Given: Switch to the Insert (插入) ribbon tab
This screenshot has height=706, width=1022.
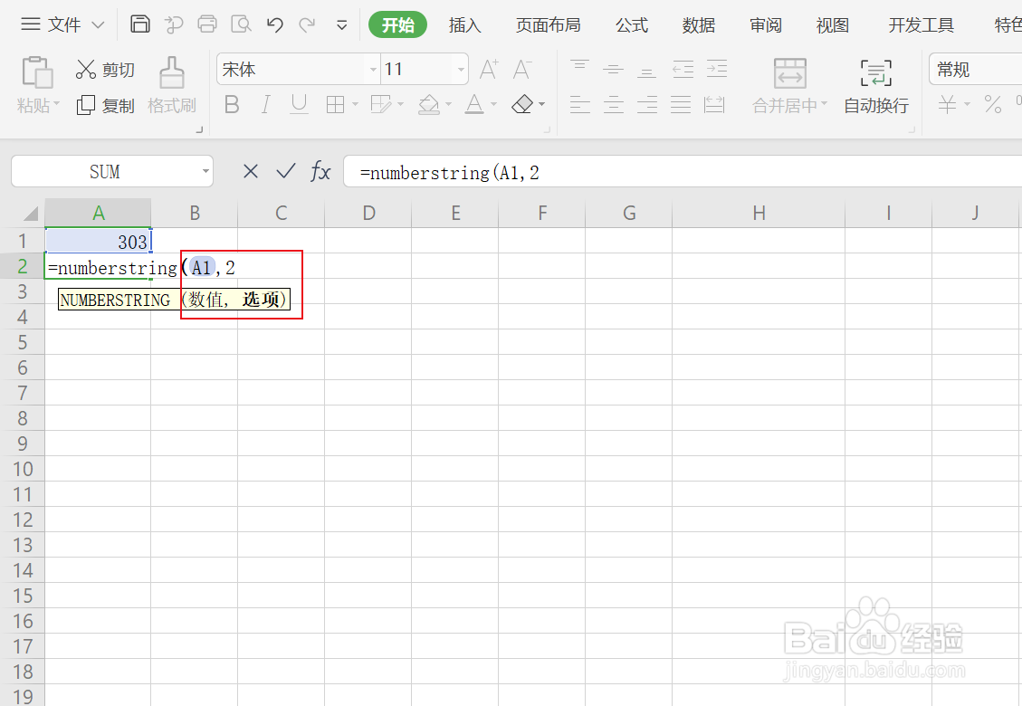Looking at the screenshot, I should [x=465, y=24].
